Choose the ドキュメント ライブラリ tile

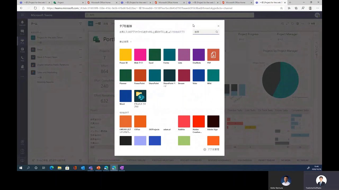[x=140, y=96]
